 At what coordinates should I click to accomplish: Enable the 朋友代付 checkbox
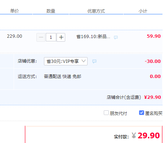(106, 113)
